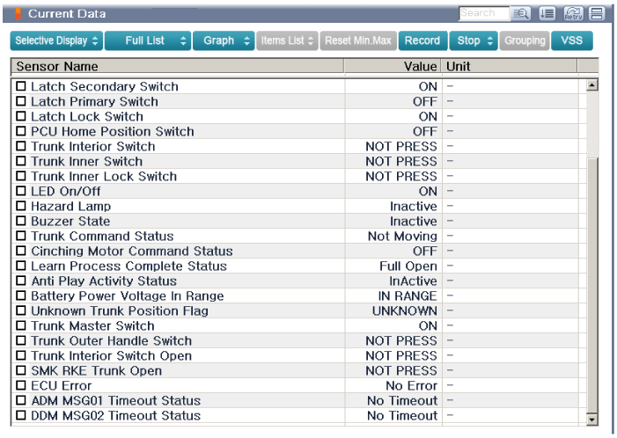
Task: Click the VSS button
Action: 573,41
